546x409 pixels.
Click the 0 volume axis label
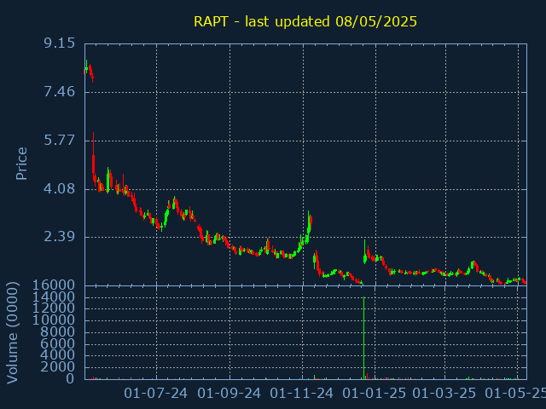[x=70, y=378]
